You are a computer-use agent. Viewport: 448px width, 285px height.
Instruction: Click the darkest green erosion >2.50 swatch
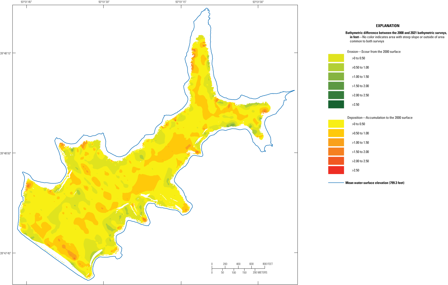click(x=336, y=104)
